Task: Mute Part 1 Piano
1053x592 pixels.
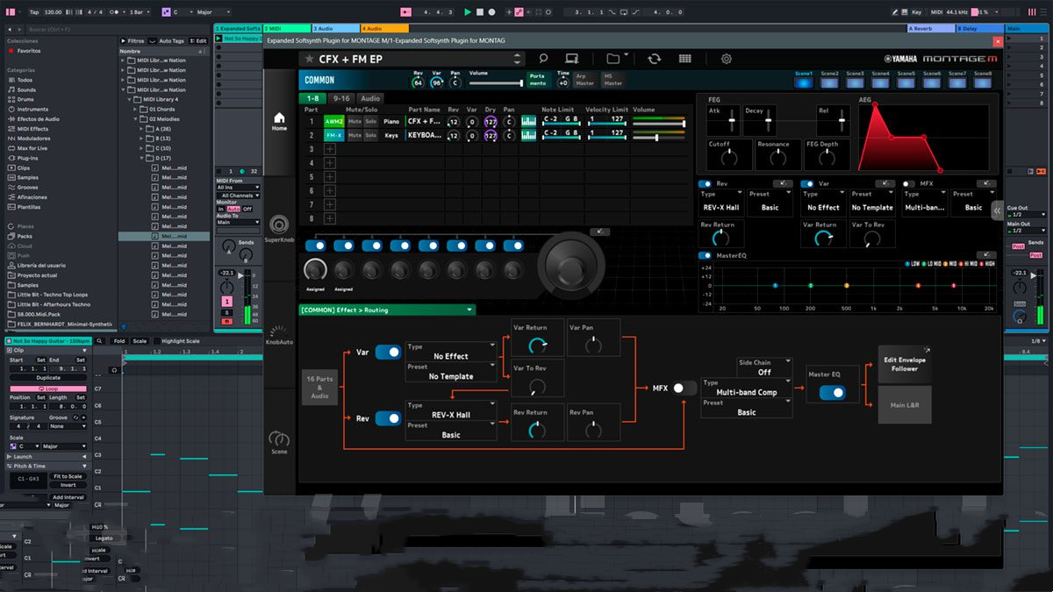Action: pos(355,122)
